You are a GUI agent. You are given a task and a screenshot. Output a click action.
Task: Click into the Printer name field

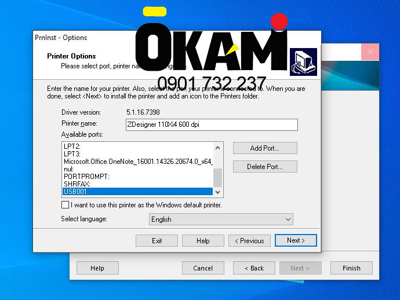212,125
